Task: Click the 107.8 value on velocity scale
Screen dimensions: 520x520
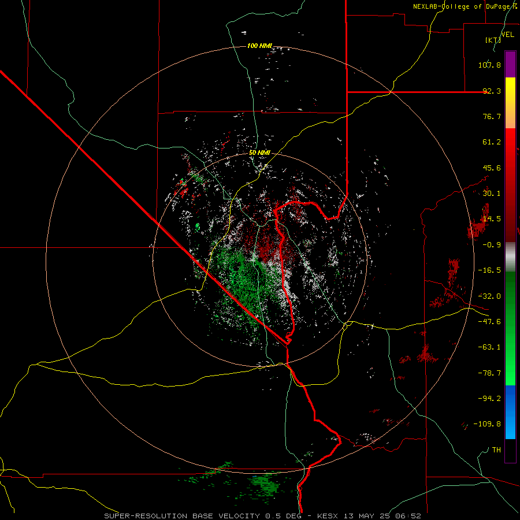Action: coord(489,65)
